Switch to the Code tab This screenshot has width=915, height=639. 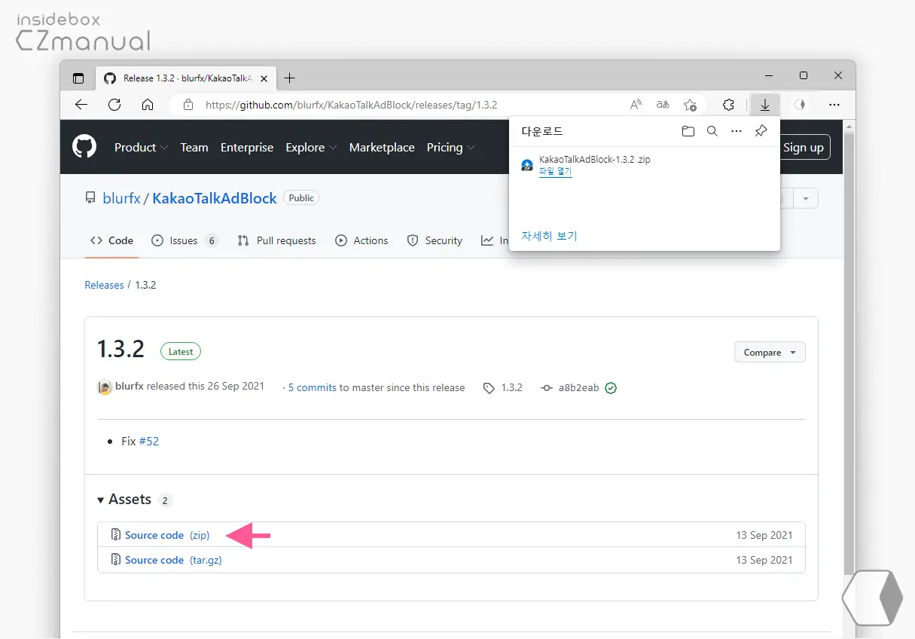click(111, 240)
